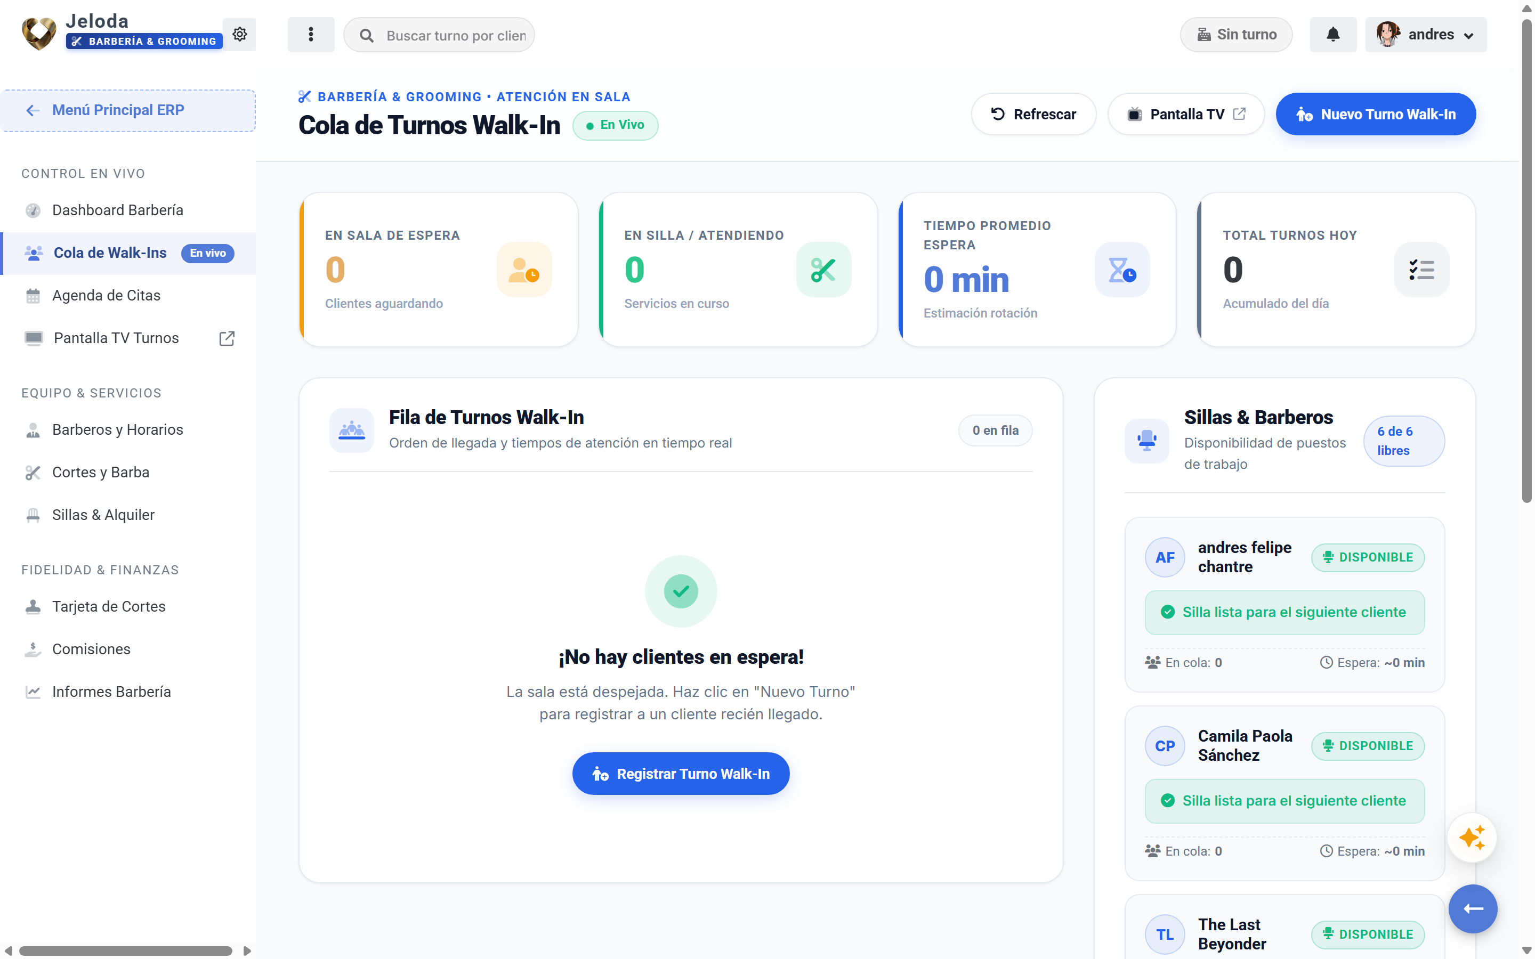Click the sidebar horizontal scrollbar
Image resolution: width=1535 pixels, height=959 pixels.
(x=126, y=951)
